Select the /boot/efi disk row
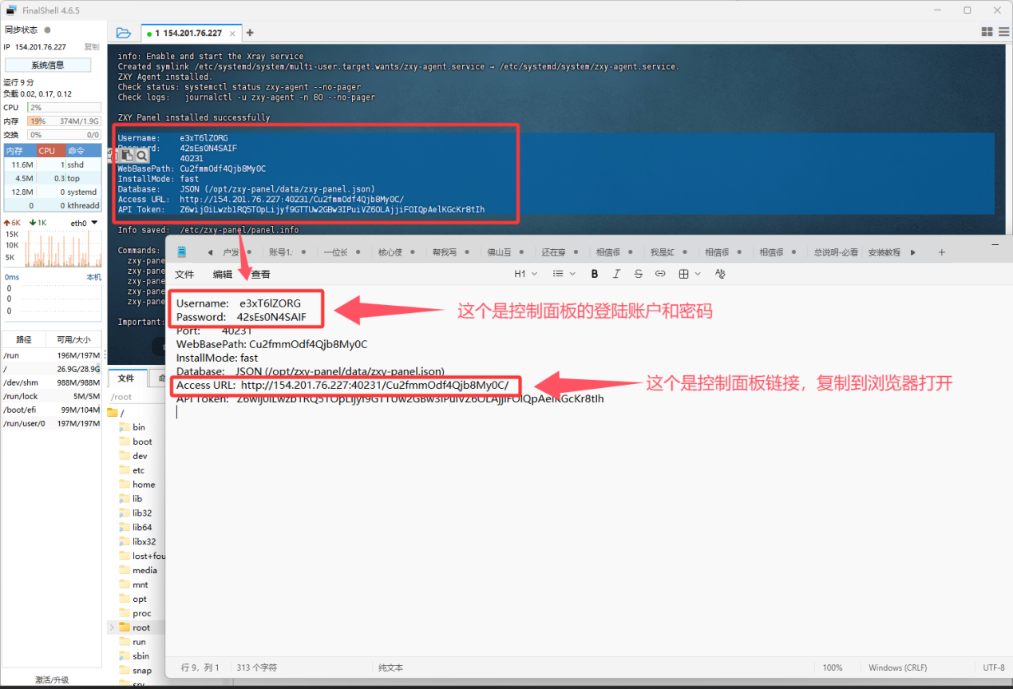 click(52, 410)
